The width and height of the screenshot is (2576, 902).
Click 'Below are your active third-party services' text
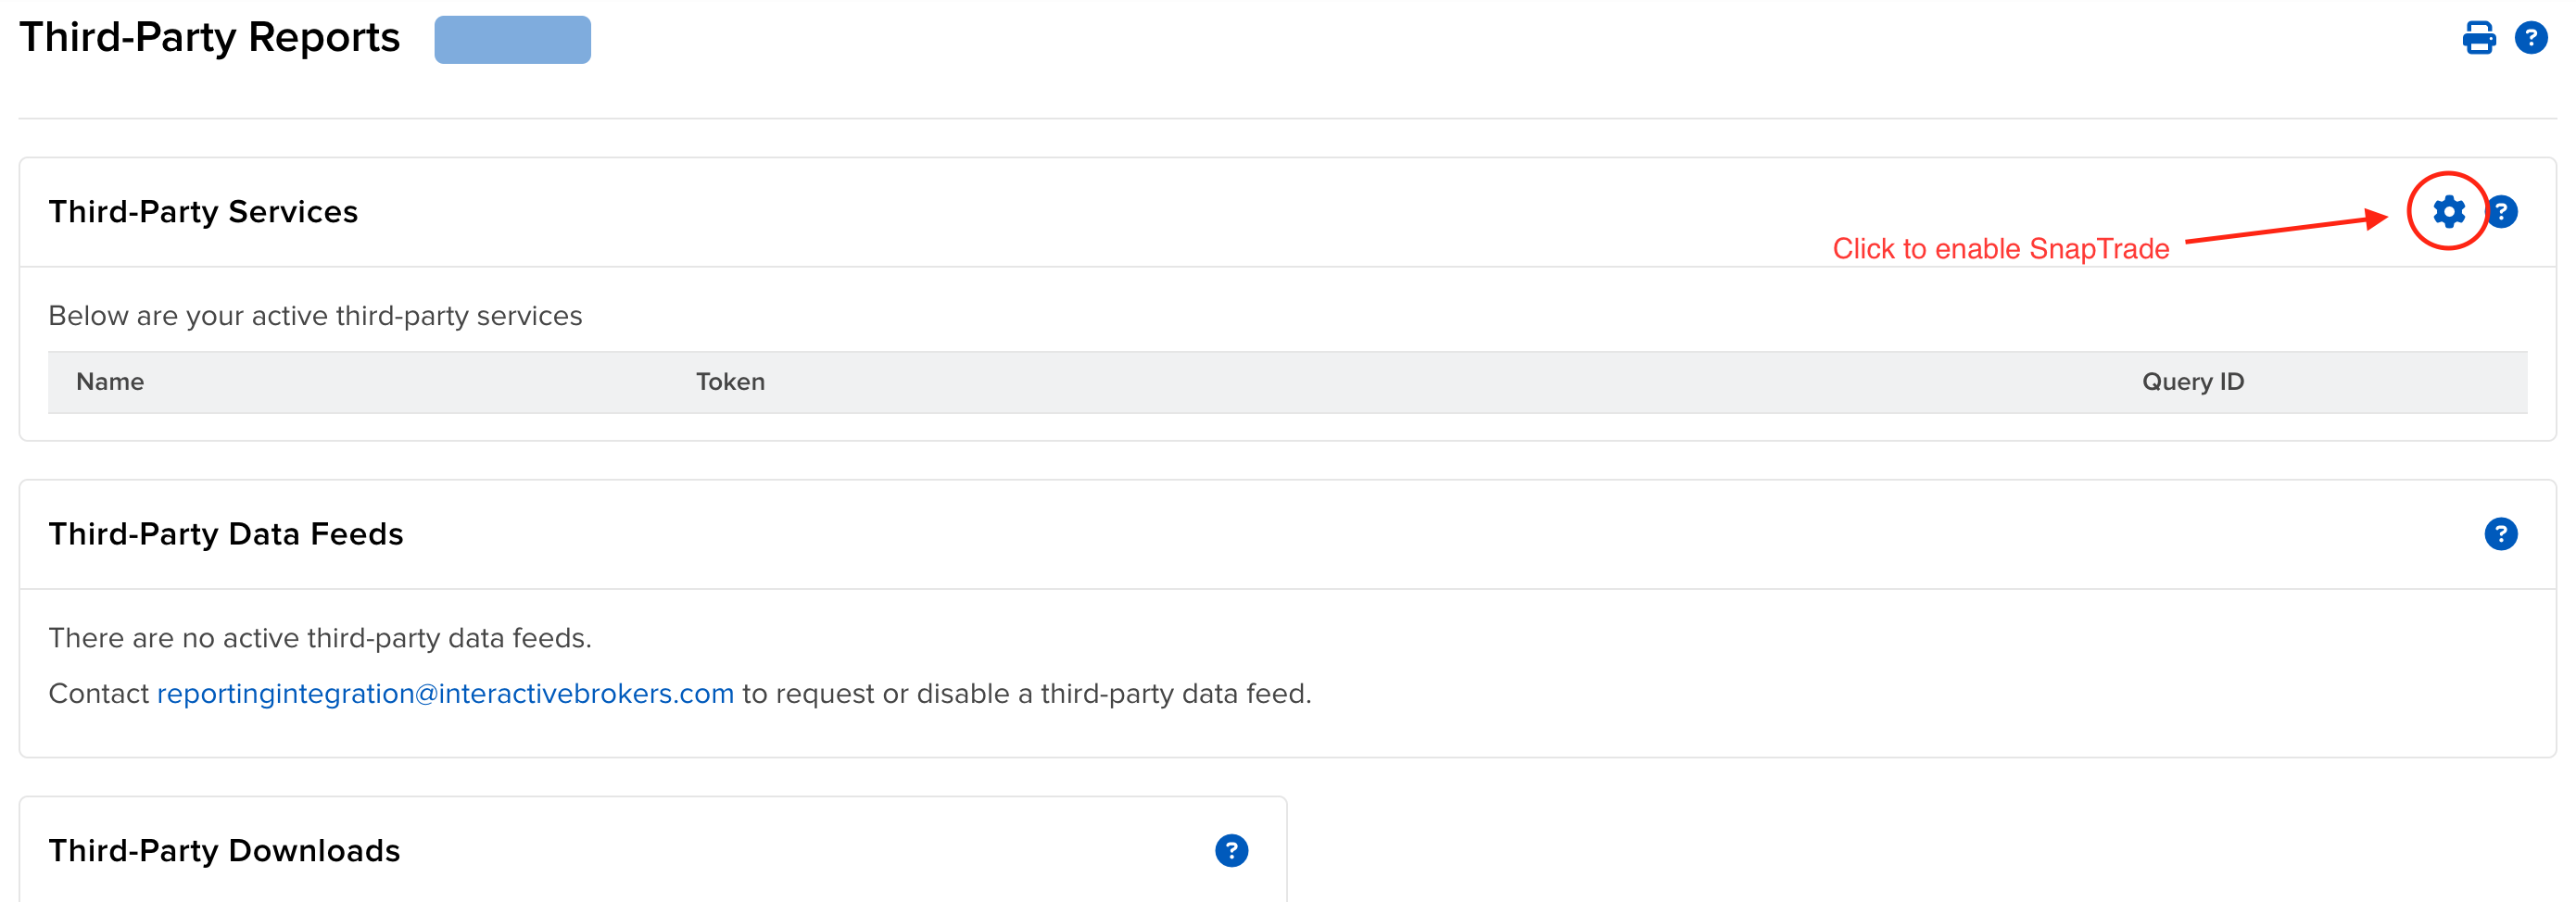click(x=315, y=316)
